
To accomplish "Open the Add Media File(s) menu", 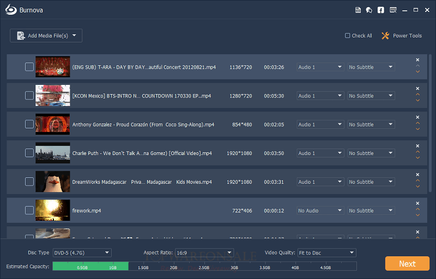I will coord(46,35).
